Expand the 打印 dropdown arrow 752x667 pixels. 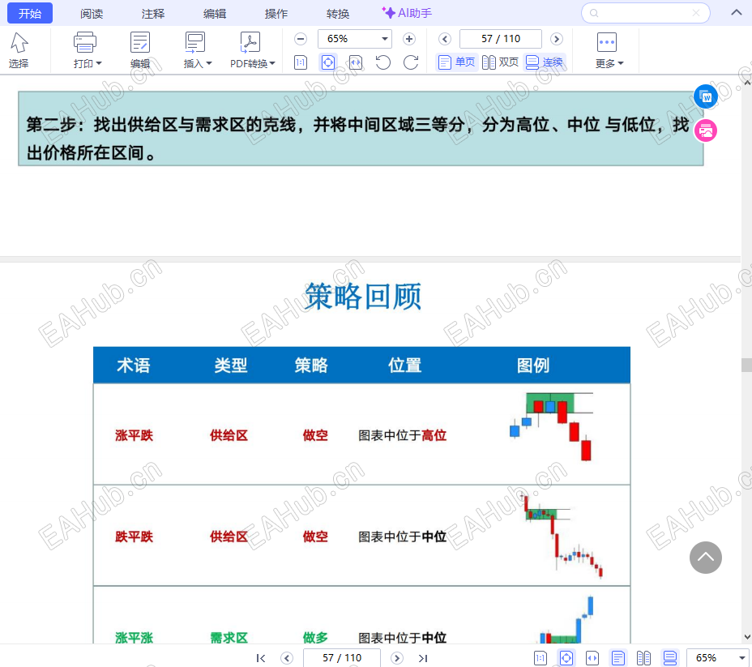coord(99,63)
